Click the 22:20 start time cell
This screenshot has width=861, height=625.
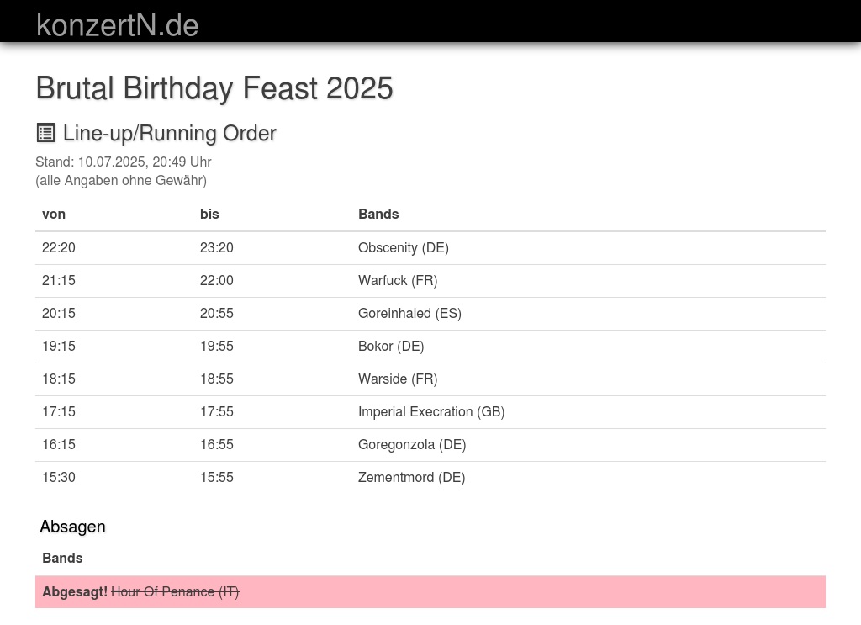coord(59,247)
